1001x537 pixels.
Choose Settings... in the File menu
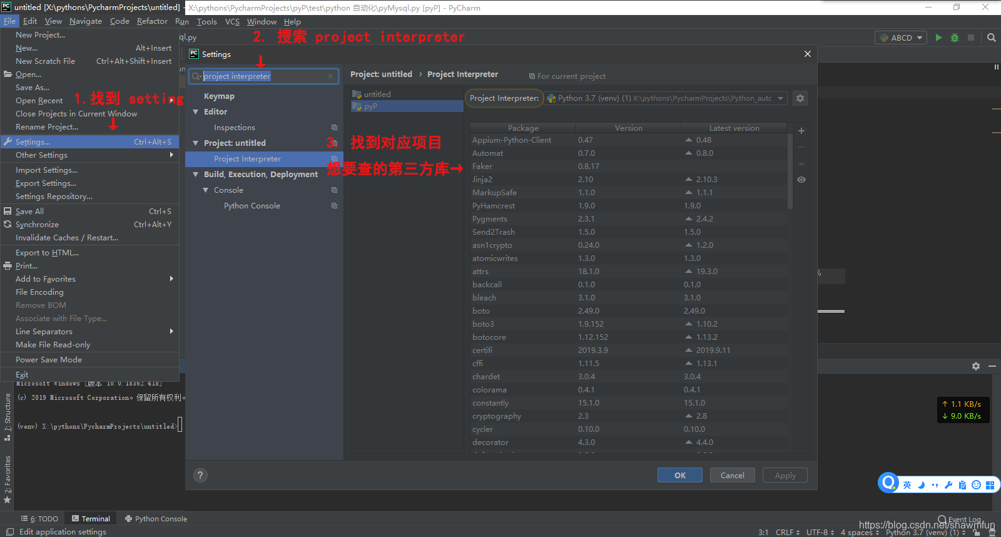pos(89,142)
